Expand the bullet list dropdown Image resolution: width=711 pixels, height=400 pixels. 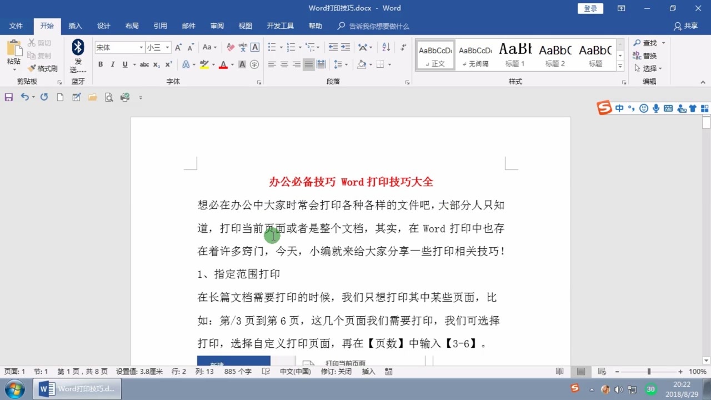281,48
